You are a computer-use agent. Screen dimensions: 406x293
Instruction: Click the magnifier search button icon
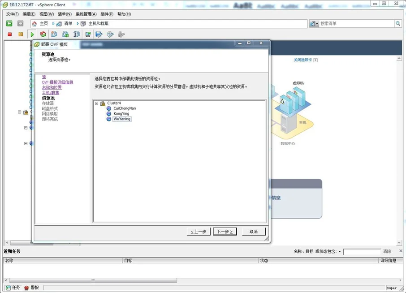(x=398, y=24)
